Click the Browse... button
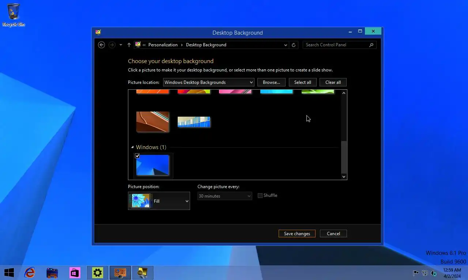Screen dimensions: 468x280 point(271,82)
